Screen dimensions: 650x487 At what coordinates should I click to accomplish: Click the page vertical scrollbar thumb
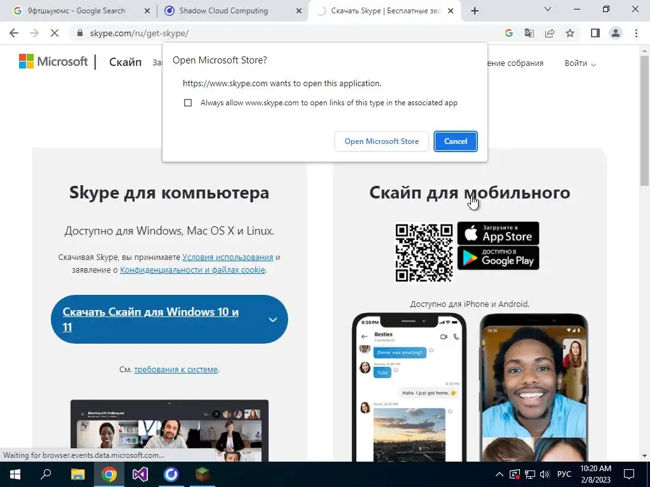tap(644, 120)
